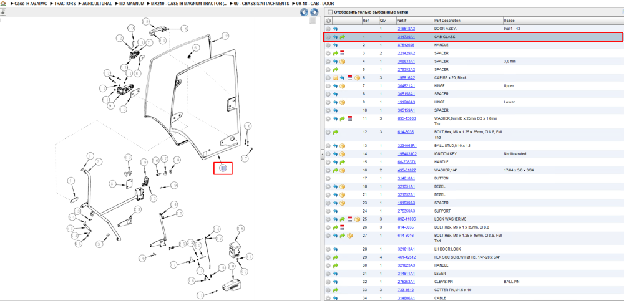Open part number link 733-1610
Viewport: 624px width, 301px height.
pyautogui.click(x=406, y=290)
